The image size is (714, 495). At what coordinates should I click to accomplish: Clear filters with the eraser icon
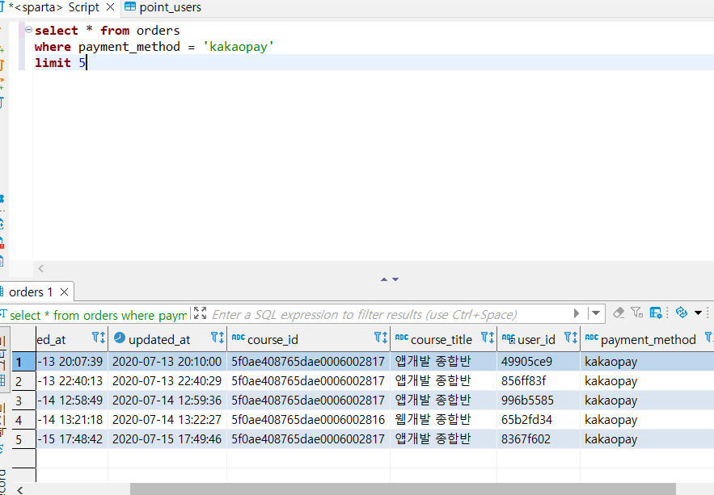pos(619,313)
